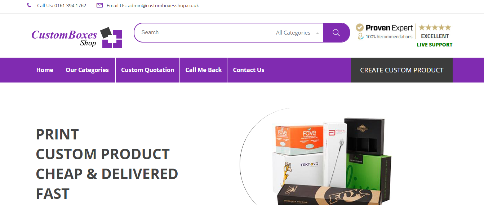Click the five gold rating stars
The height and width of the screenshot is (205, 484).
point(435,27)
